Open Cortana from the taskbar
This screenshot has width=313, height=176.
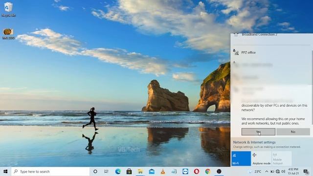click(x=95, y=172)
